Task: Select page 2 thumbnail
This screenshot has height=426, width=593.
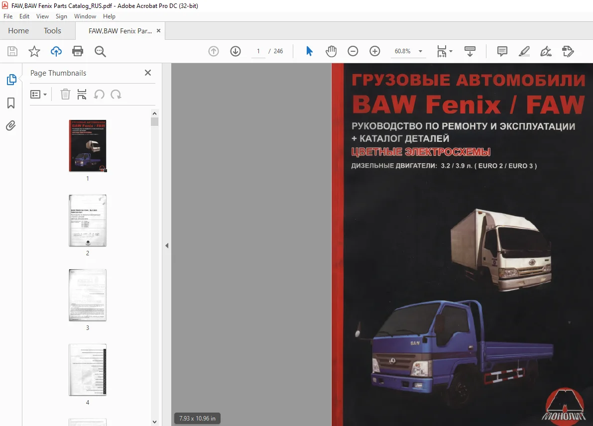Action: 88,220
